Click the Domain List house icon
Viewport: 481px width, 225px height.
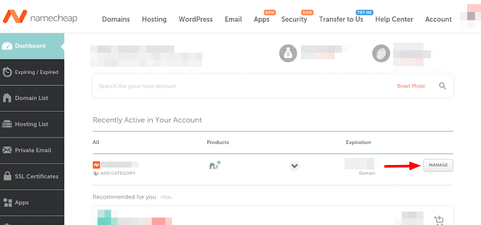[x=7, y=98]
